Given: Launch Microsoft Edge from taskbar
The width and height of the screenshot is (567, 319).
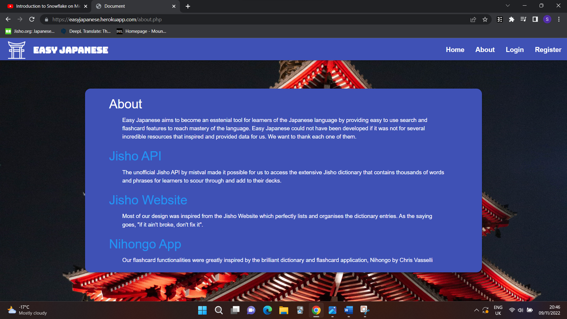Looking at the screenshot, I should pyautogui.click(x=268, y=310).
